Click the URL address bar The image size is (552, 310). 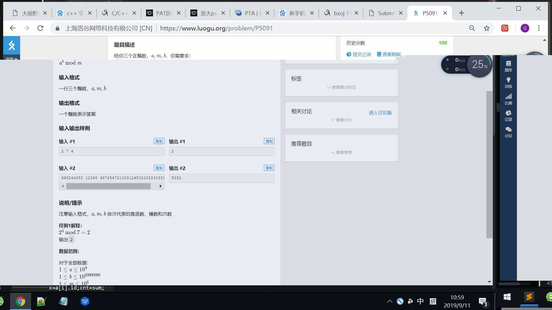pos(259,28)
